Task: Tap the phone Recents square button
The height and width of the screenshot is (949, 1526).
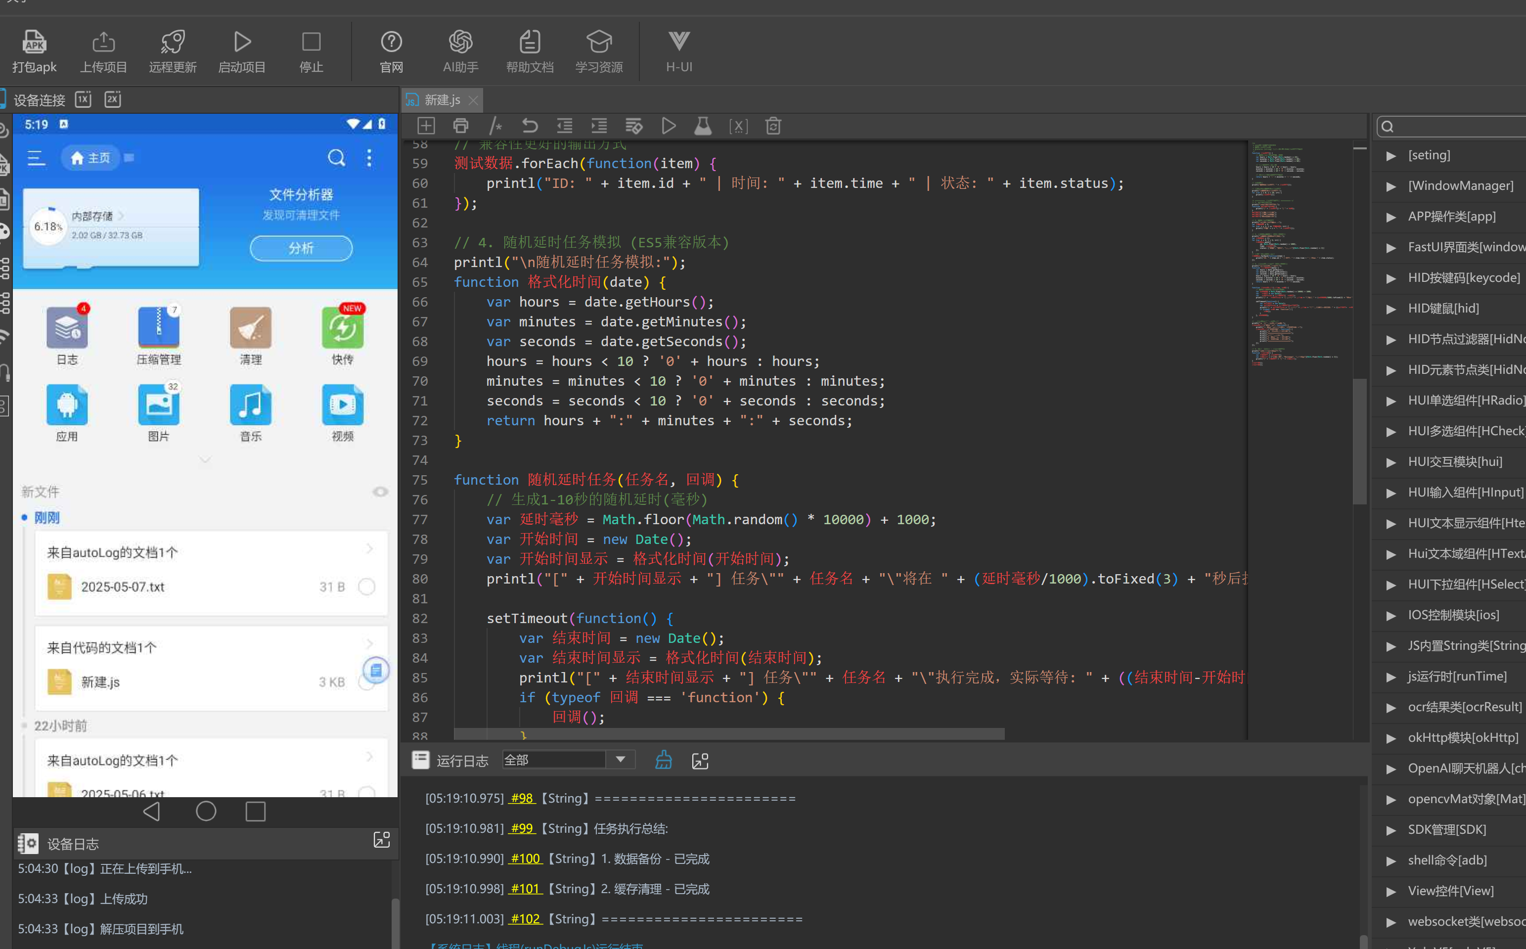Action: pos(255,812)
